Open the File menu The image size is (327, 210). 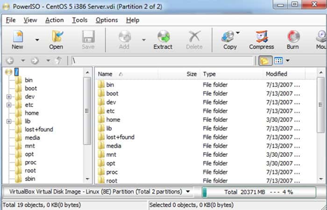pos(11,20)
